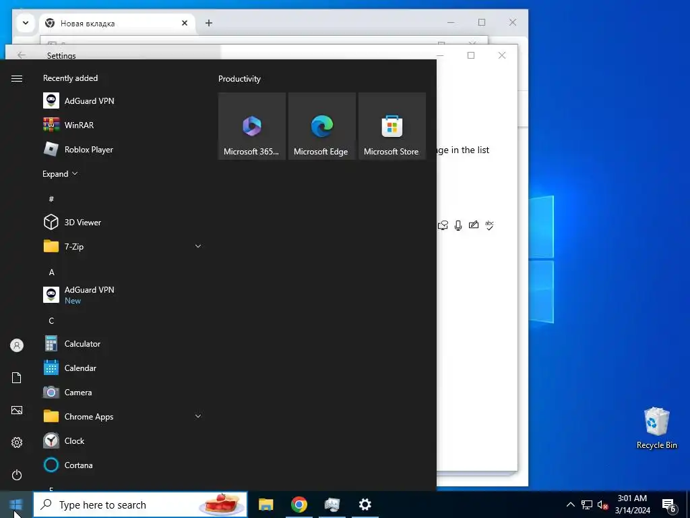Close the Settings window

[501, 55]
